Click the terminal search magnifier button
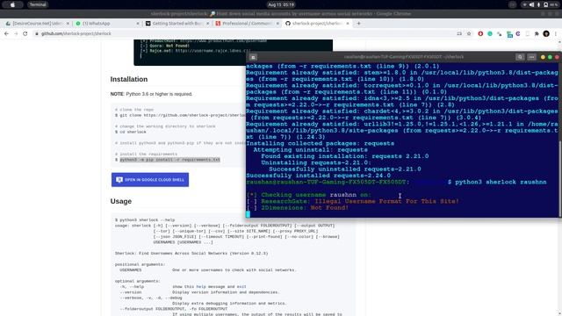562x316 pixels. point(520,57)
